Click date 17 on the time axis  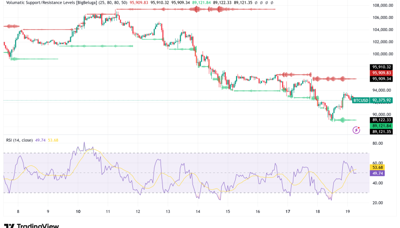coord(288,212)
